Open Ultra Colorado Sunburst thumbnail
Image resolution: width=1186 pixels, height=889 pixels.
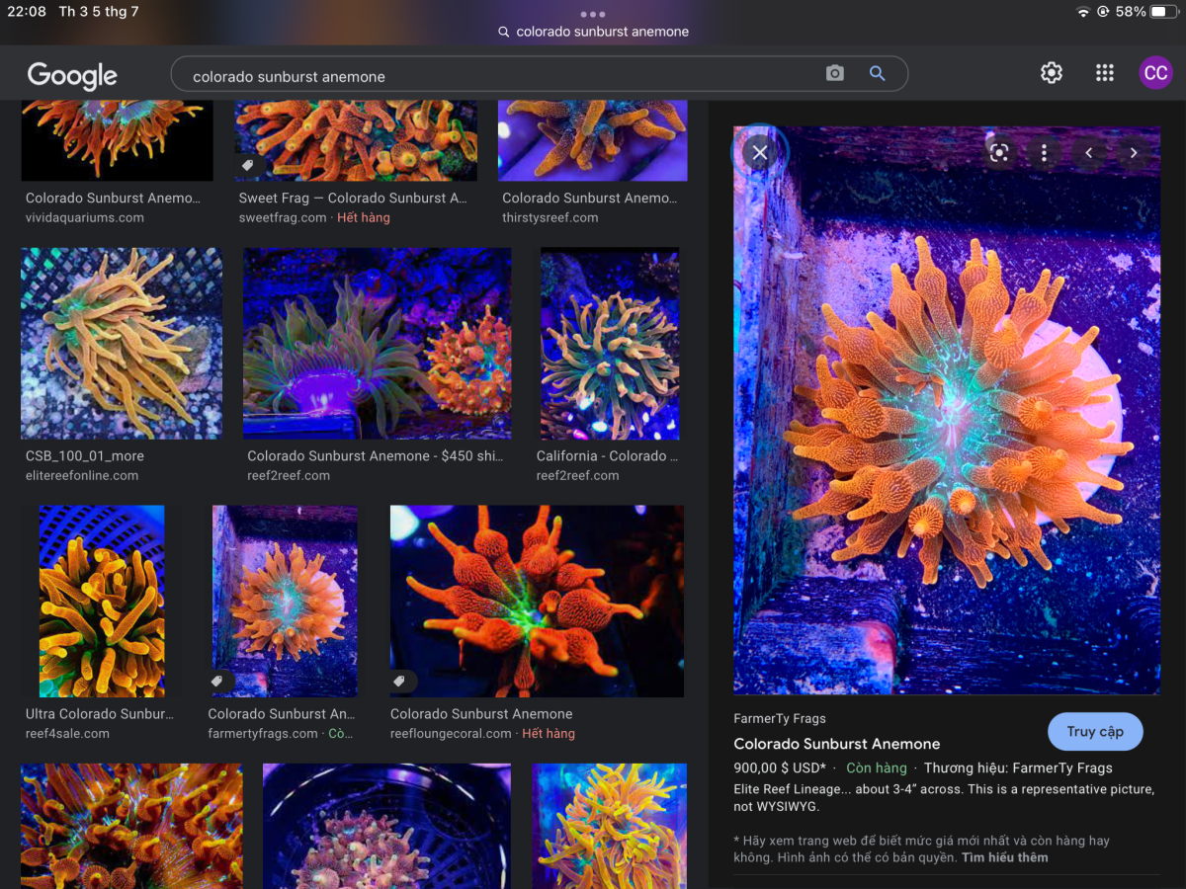coord(102,602)
